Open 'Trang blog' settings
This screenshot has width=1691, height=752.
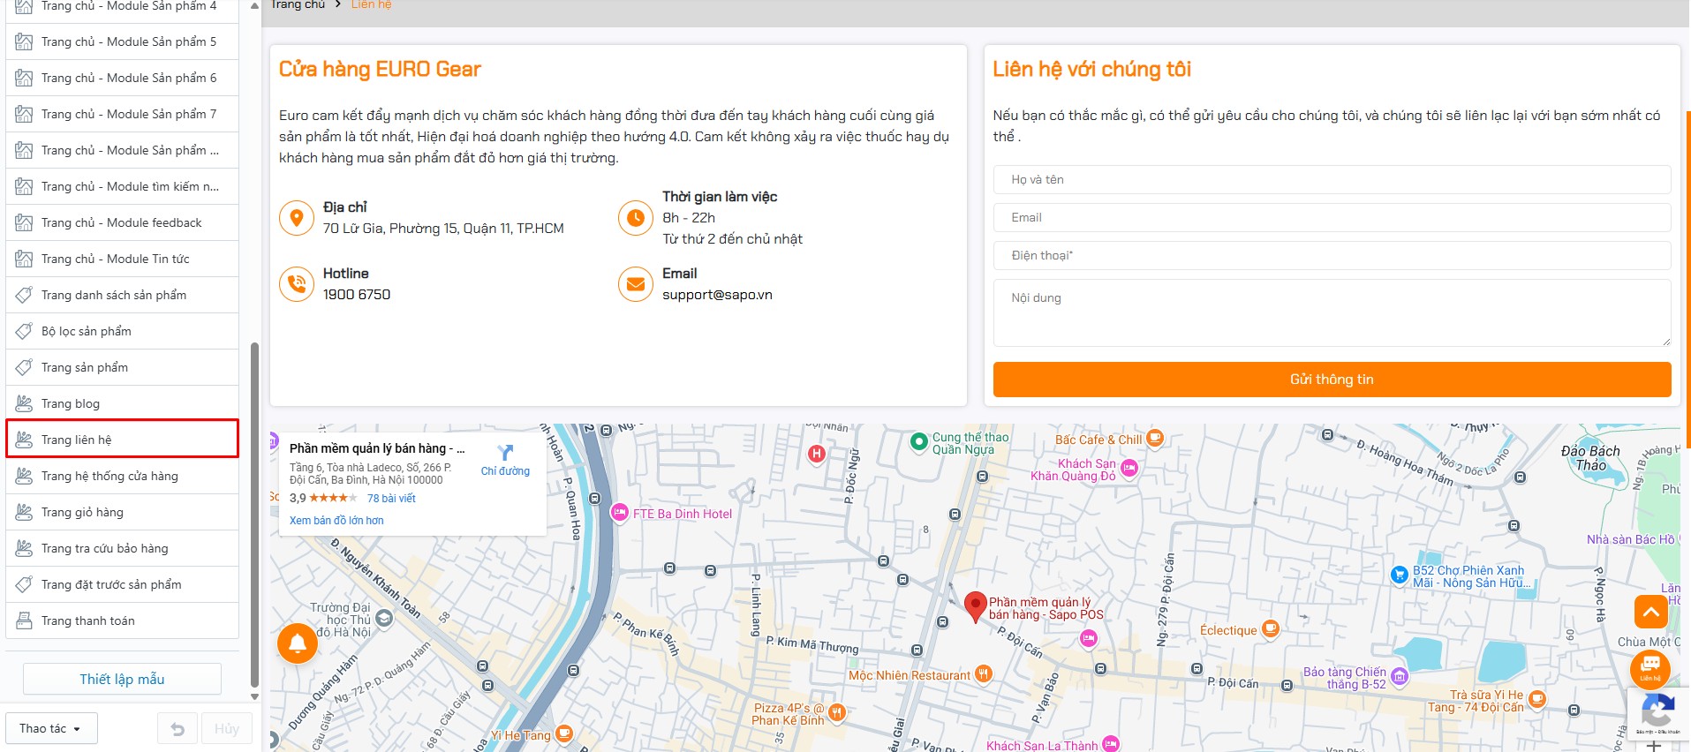pos(122,403)
